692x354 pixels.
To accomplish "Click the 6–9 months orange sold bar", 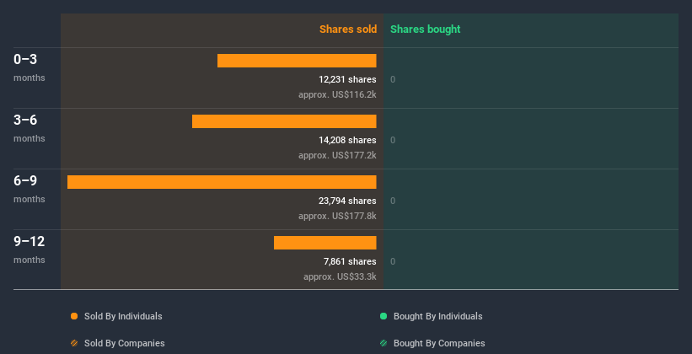I will [222, 182].
